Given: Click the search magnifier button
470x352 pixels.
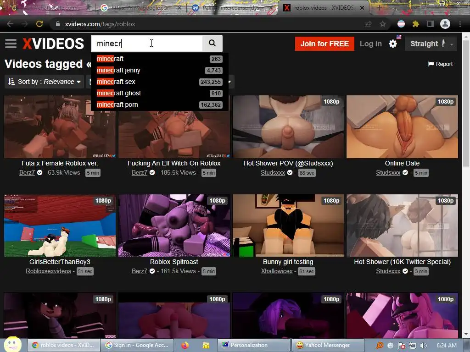Looking at the screenshot, I should (x=212, y=44).
